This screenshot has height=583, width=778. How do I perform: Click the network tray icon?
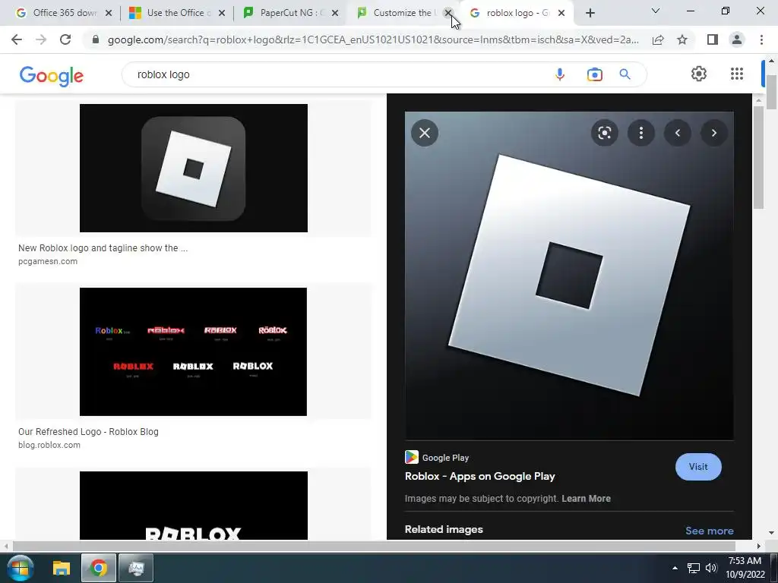coord(693,568)
